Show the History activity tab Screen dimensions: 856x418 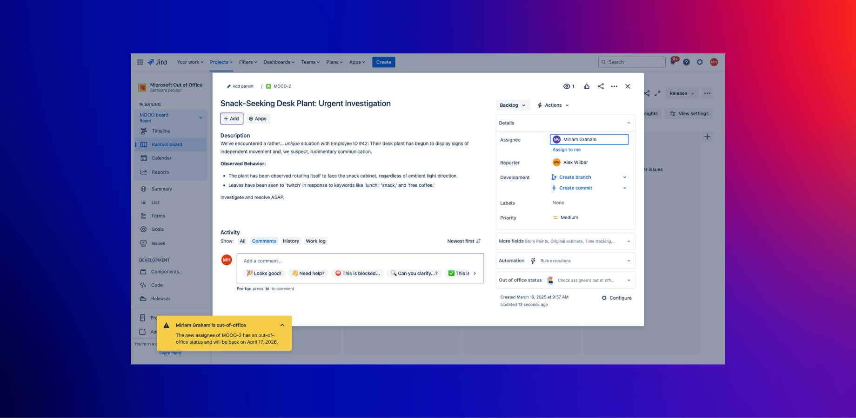point(291,242)
